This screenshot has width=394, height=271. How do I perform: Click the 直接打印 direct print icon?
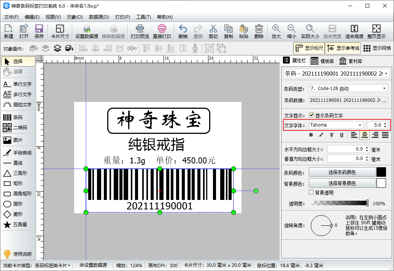162,32
